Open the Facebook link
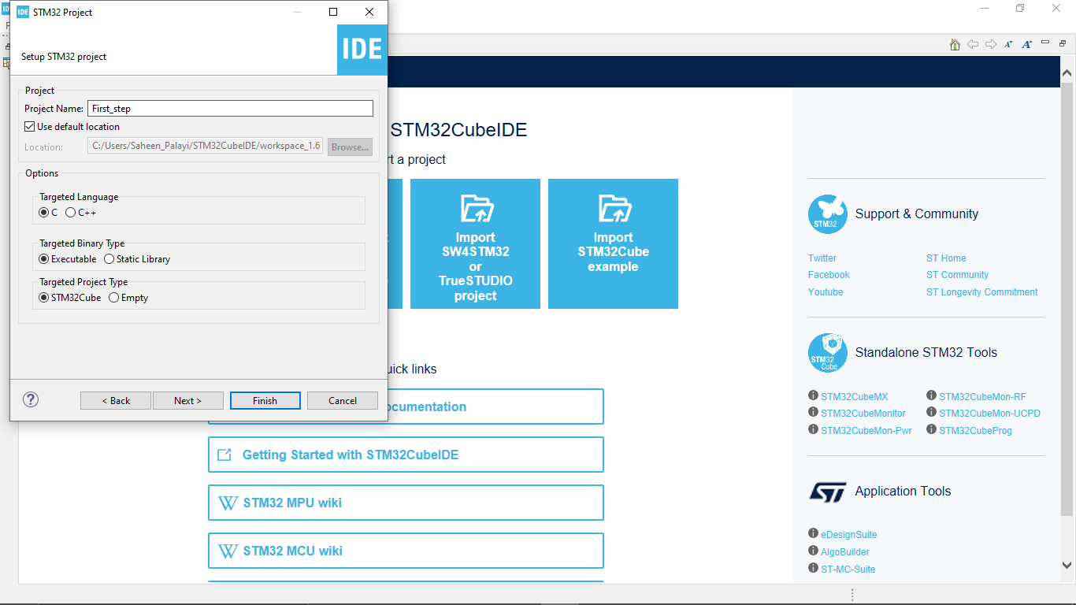Image resolution: width=1076 pixels, height=605 pixels. coord(829,274)
